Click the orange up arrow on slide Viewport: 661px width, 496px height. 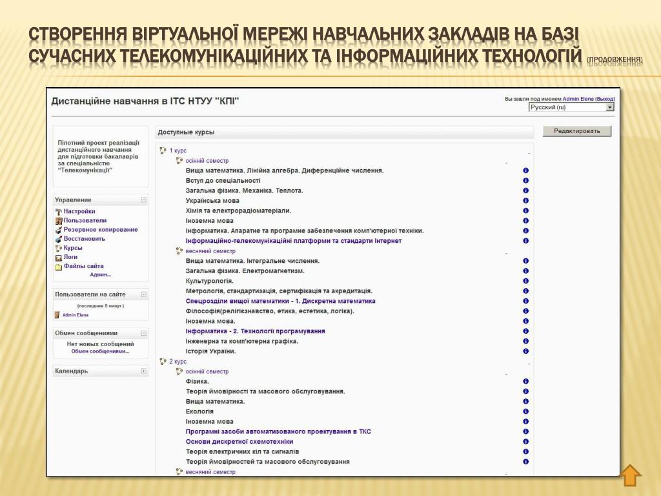tap(631, 475)
